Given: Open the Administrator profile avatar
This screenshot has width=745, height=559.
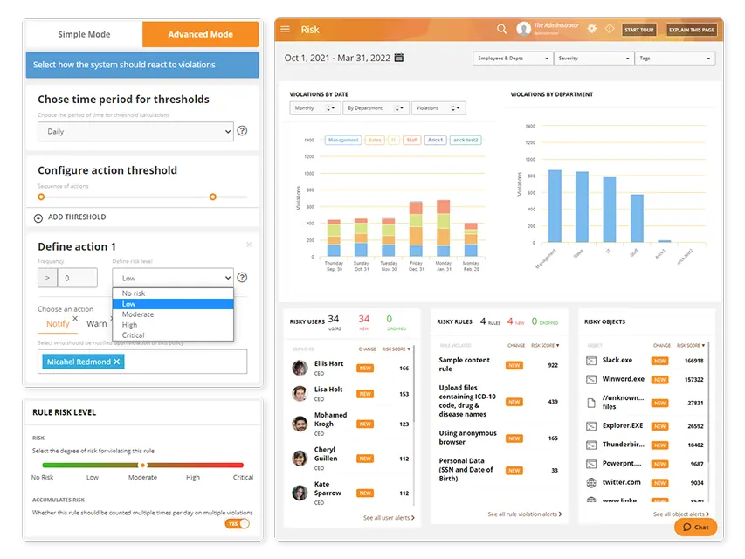Looking at the screenshot, I should click(523, 29).
